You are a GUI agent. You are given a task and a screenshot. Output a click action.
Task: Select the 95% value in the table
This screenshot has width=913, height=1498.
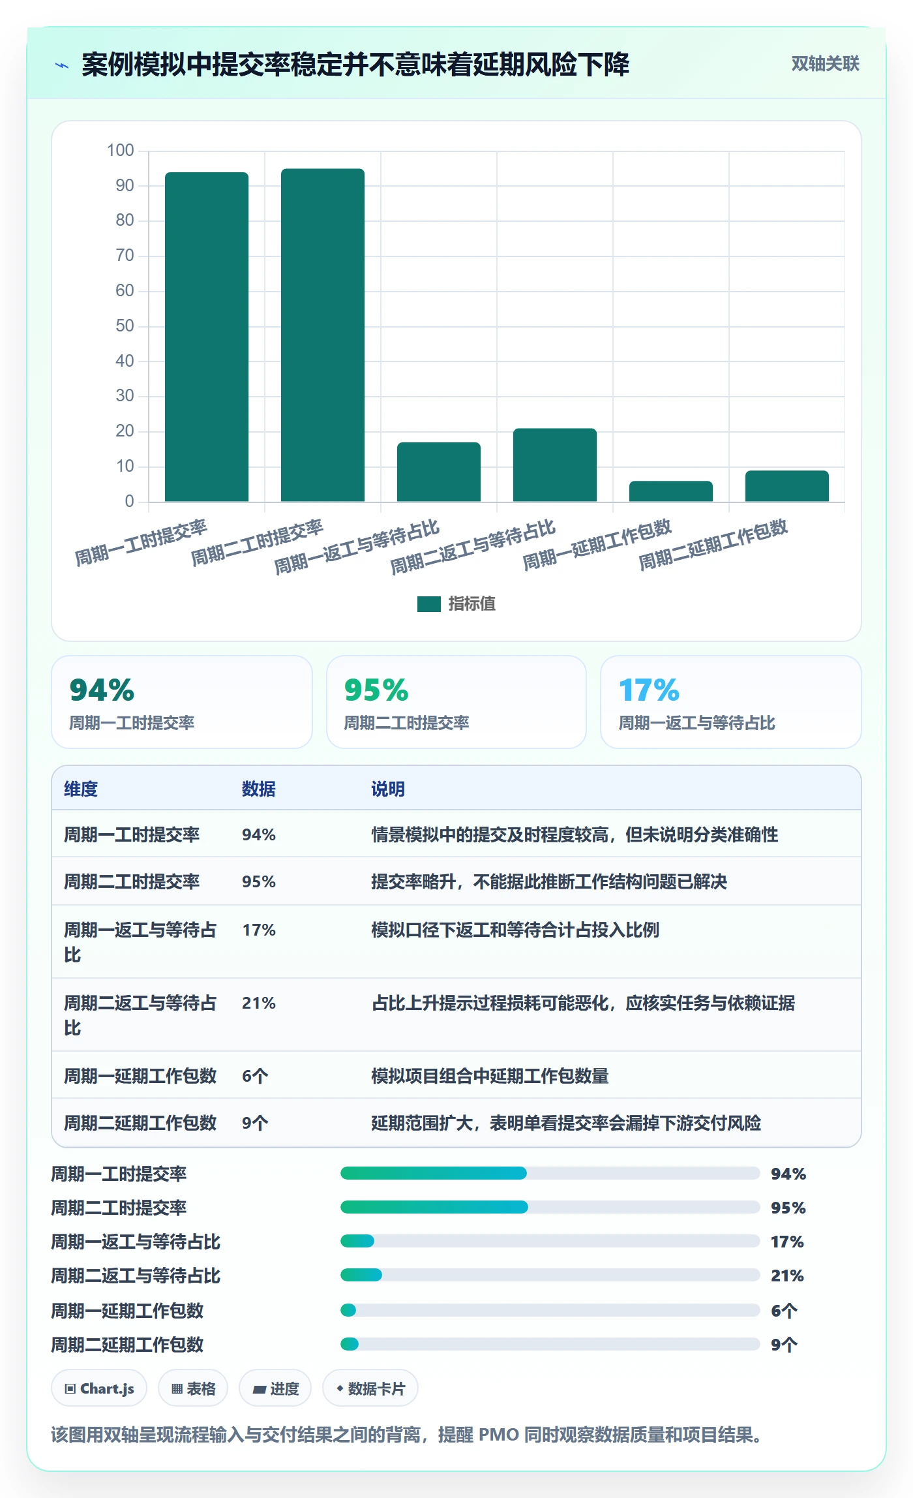pos(259,881)
